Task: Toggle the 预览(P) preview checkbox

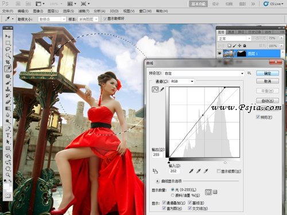Action: point(258,117)
